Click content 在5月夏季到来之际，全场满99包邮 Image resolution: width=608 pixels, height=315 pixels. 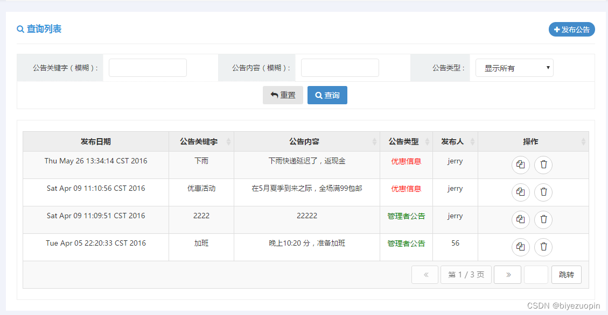(307, 189)
